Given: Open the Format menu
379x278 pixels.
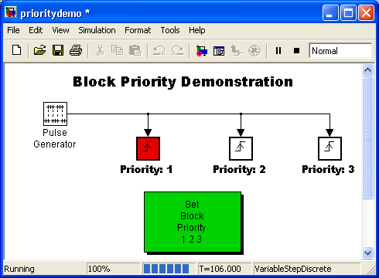Looking at the screenshot, I should click(x=138, y=30).
